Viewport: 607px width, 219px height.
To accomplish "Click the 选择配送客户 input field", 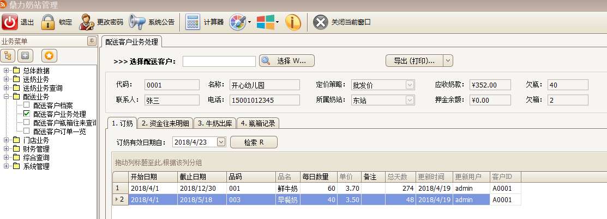I will tap(219, 61).
